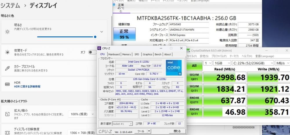The image size is (290, 135).
Task: Click the brightness slider handle
Action: 95,37
